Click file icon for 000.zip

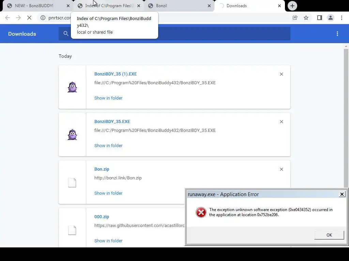72,230
